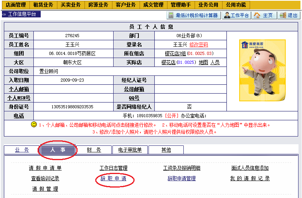The image size is (302, 198).
Task: Open 辞职申请管理
Action: 182,178
